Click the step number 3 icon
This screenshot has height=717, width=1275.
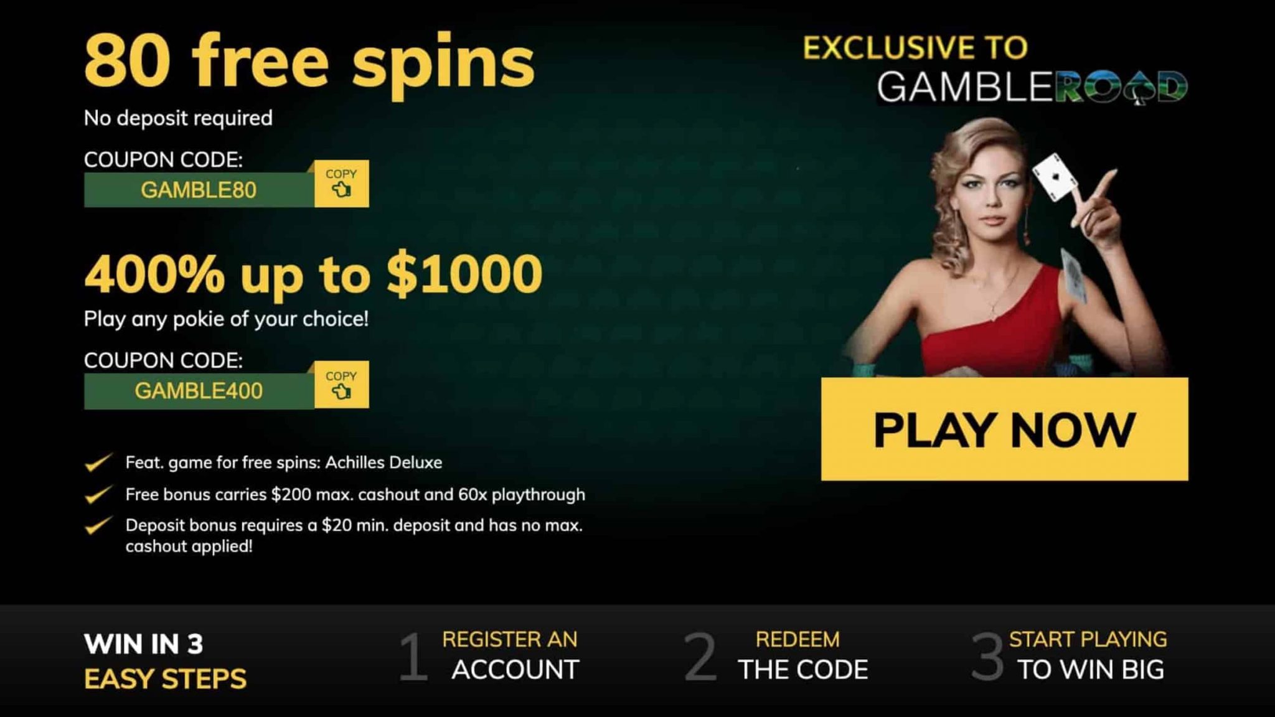(x=987, y=656)
